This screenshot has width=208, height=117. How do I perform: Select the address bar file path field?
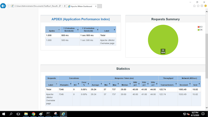click(x=36, y=6)
